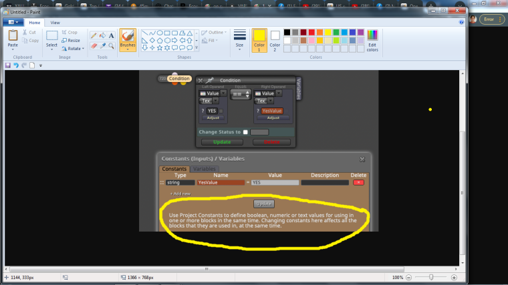508x285 pixels.
Task: Activate the Color 1 button
Action: (259, 41)
